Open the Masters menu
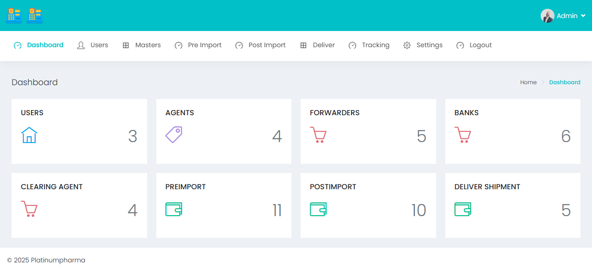This screenshot has height=273, width=592. pos(142,45)
